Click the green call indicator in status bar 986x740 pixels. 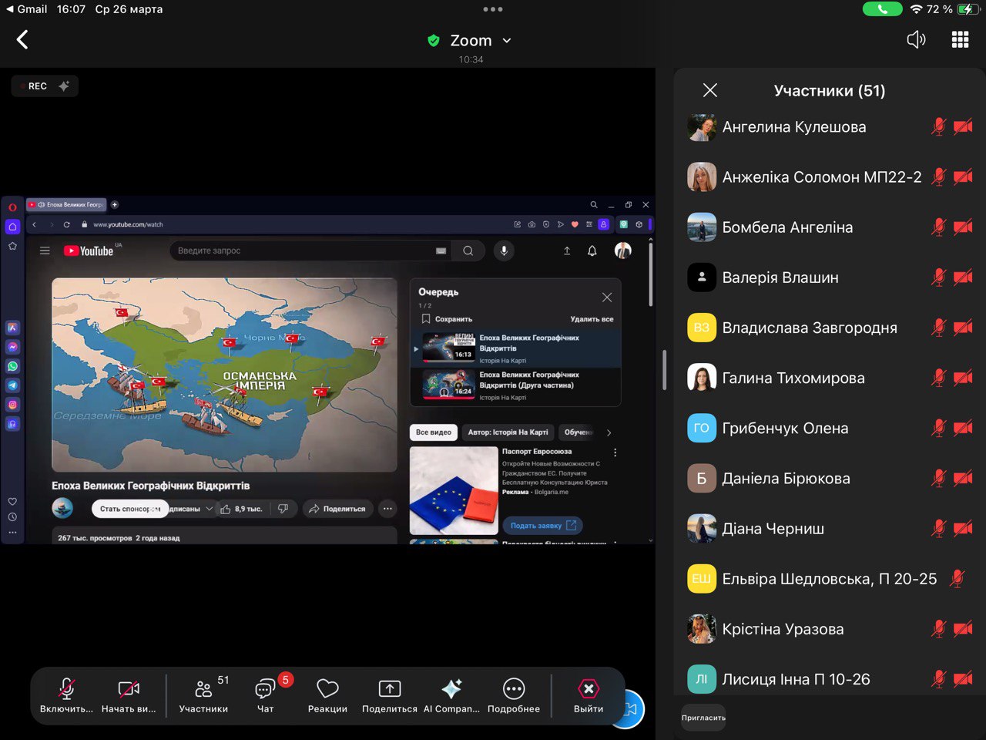882,9
